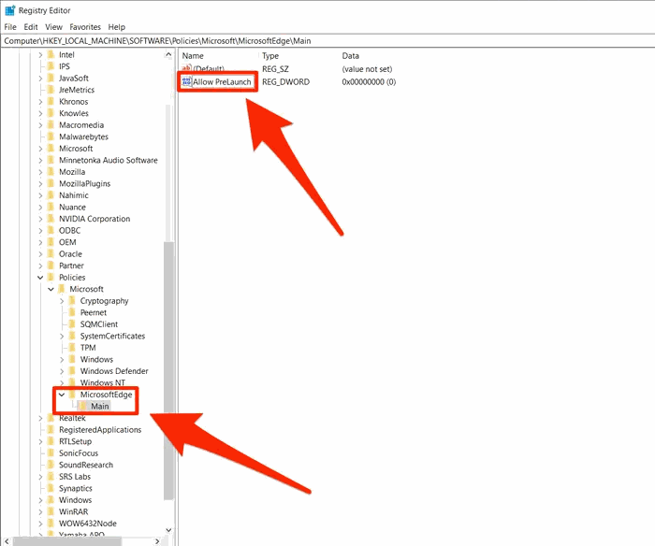Click the Macromedia folder icon

pos(51,124)
